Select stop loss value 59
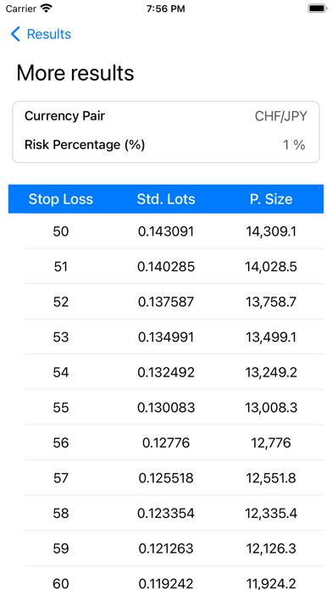 click(60, 548)
